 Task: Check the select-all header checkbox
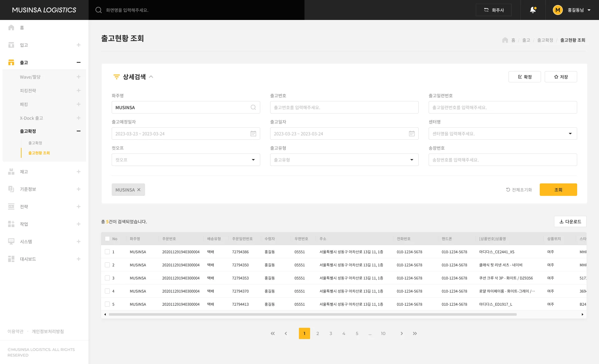click(x=107, y=239)
